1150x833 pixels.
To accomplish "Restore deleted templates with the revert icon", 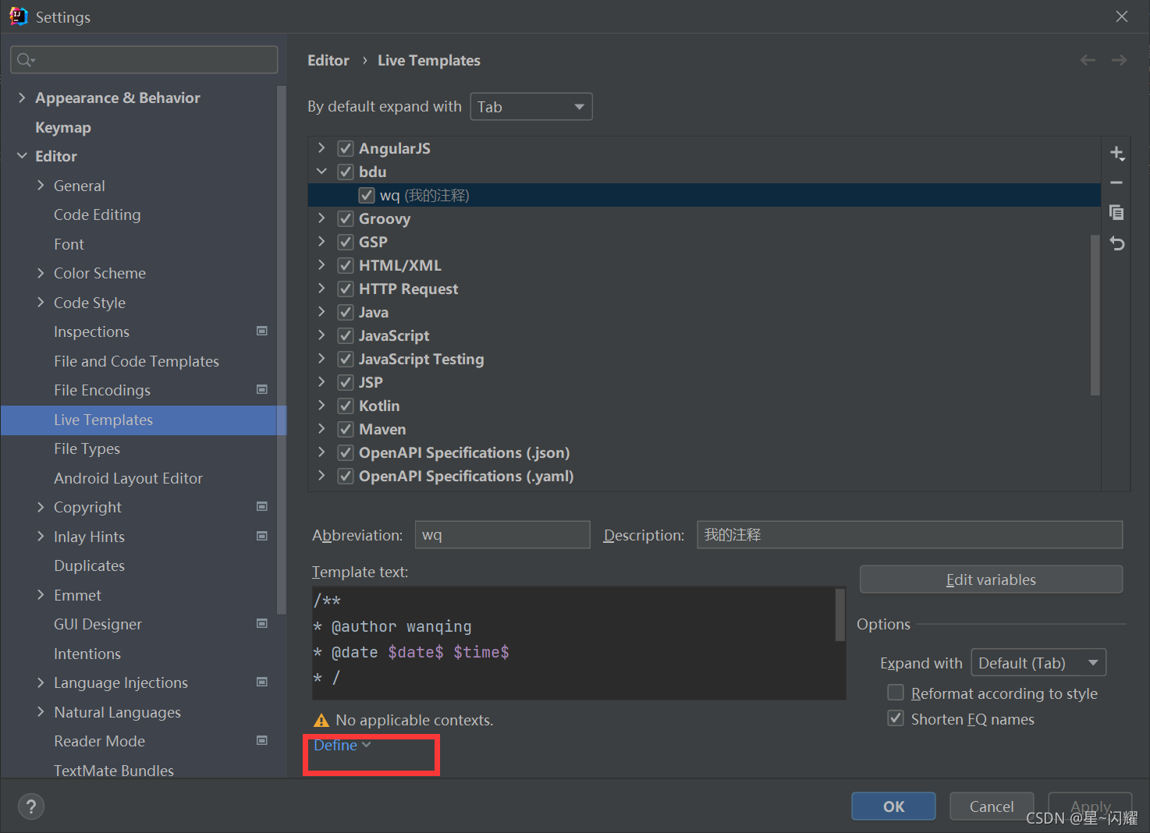I will click(1116, 243).
